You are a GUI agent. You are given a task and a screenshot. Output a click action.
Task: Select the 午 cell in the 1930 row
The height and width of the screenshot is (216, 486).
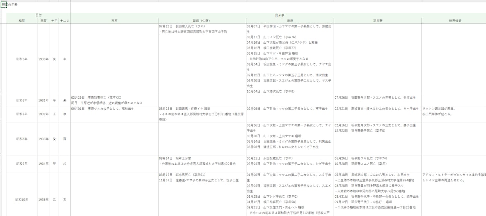click(x=65, y=59)
